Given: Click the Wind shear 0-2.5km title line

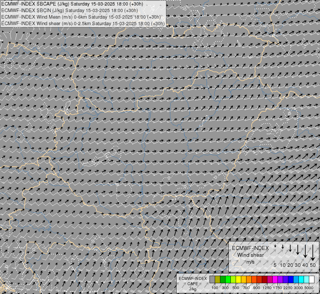Looking at the screenshot, I should point(83,24).
